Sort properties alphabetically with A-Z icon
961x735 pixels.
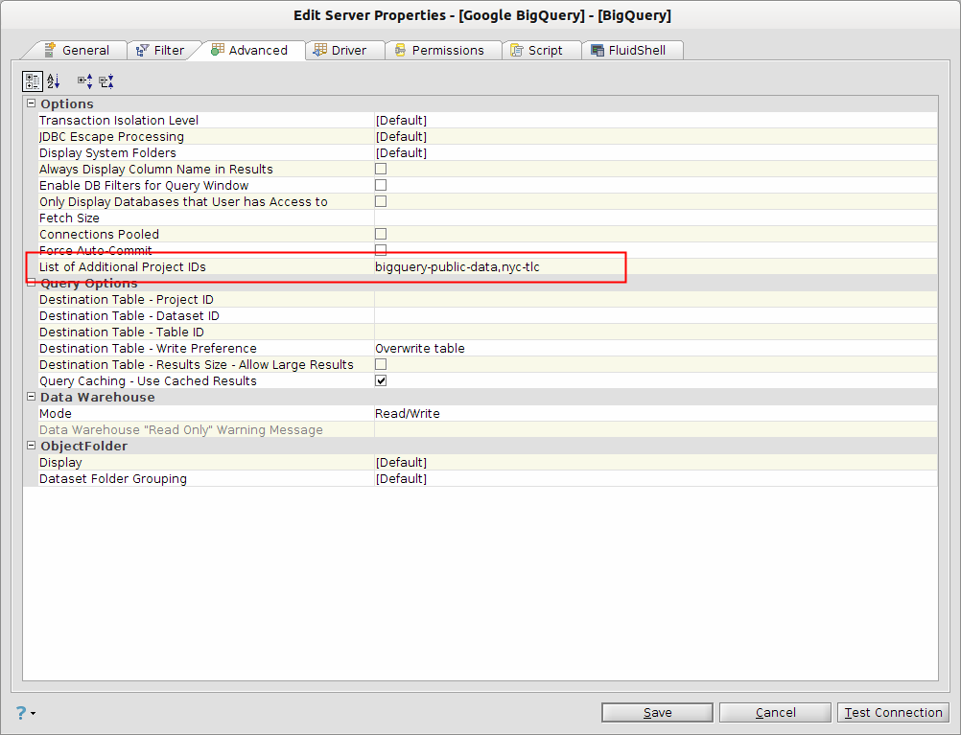[54, 80]
